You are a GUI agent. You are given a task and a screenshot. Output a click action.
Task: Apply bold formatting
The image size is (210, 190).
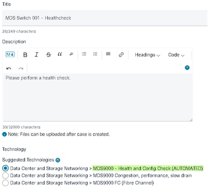click(x=25, y=55)
